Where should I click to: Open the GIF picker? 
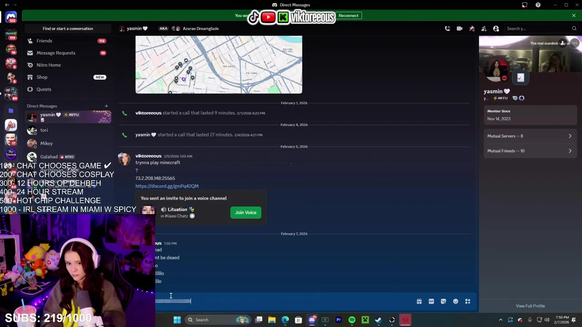(x=431, y=301)
